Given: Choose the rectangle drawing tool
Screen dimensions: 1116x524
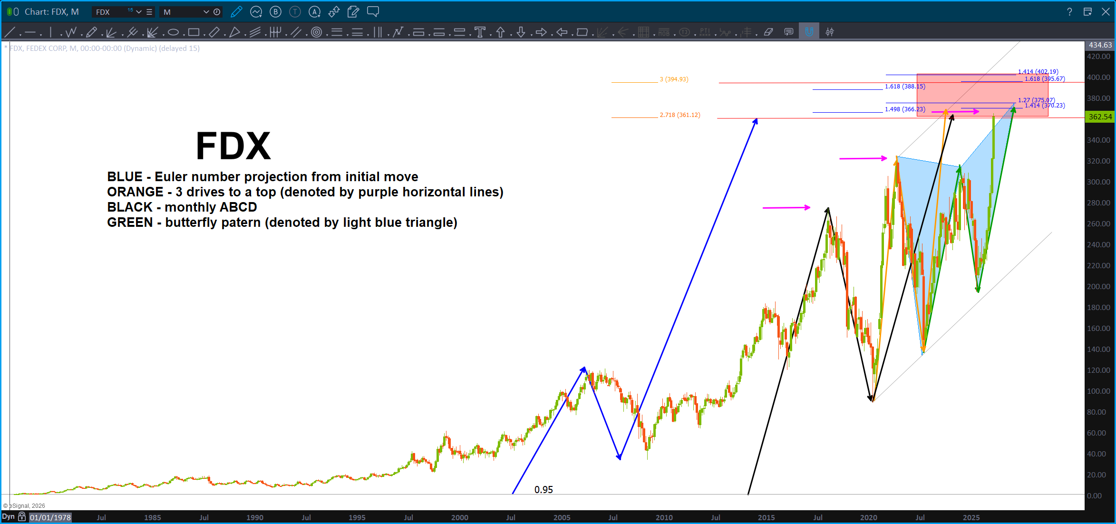Looking at the screenshot, I should click(x=193, y=32).
